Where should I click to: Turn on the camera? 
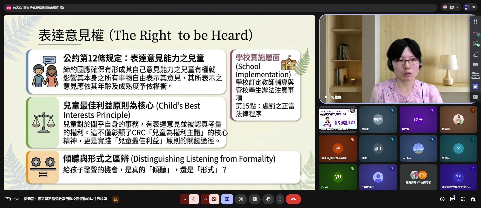coord(214,199)
